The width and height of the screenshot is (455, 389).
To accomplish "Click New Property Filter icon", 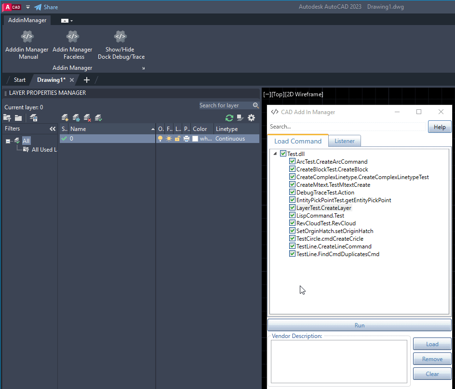I will (7, 118).
